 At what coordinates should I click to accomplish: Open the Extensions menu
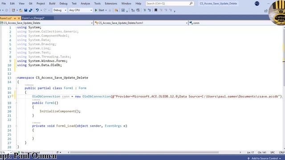click(x=111, y=4)
